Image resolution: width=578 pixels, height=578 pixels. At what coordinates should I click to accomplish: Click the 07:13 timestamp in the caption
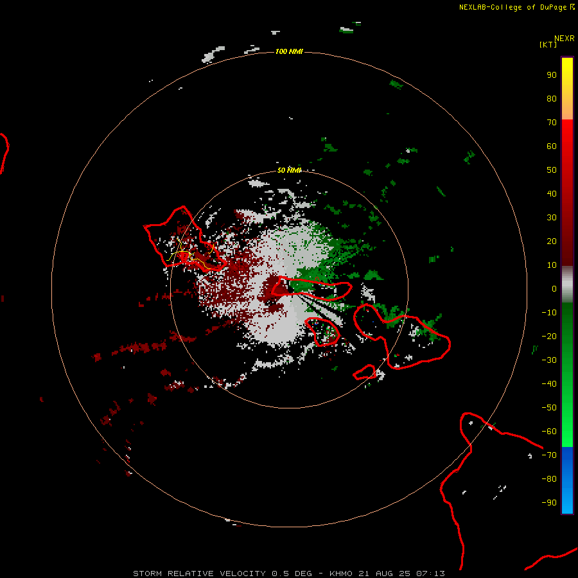430,574
